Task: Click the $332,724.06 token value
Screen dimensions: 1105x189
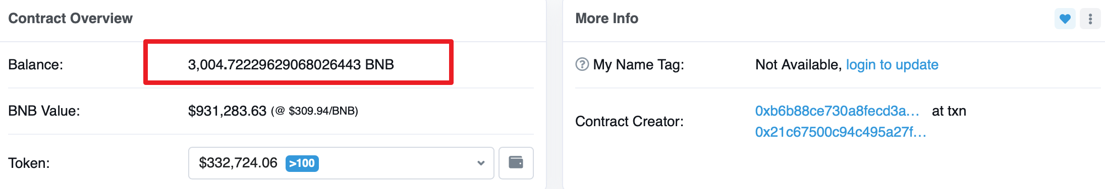Action: pos(238,163)
